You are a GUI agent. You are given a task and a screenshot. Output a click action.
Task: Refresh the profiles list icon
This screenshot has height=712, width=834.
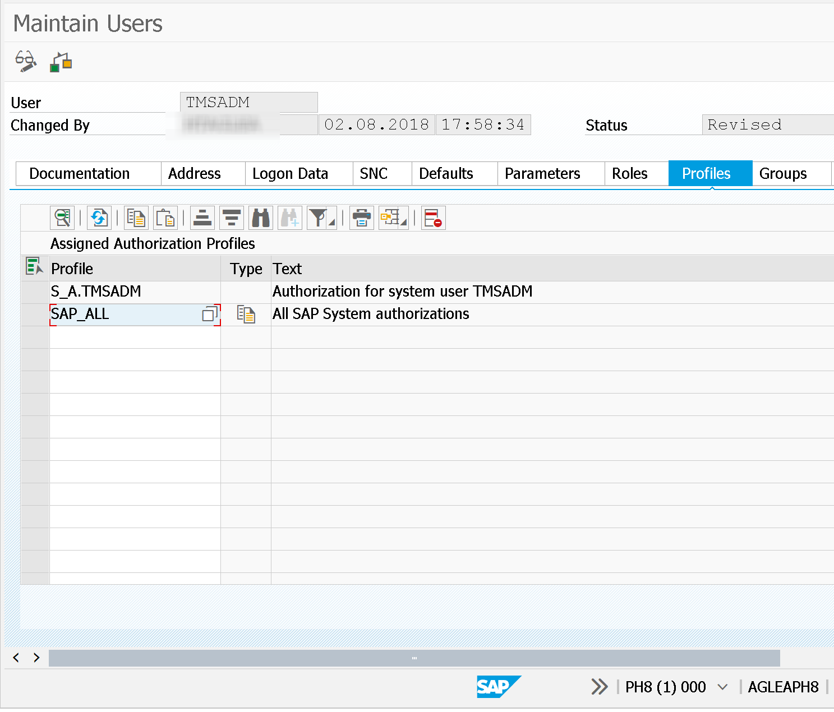click(x=99, y=218)
